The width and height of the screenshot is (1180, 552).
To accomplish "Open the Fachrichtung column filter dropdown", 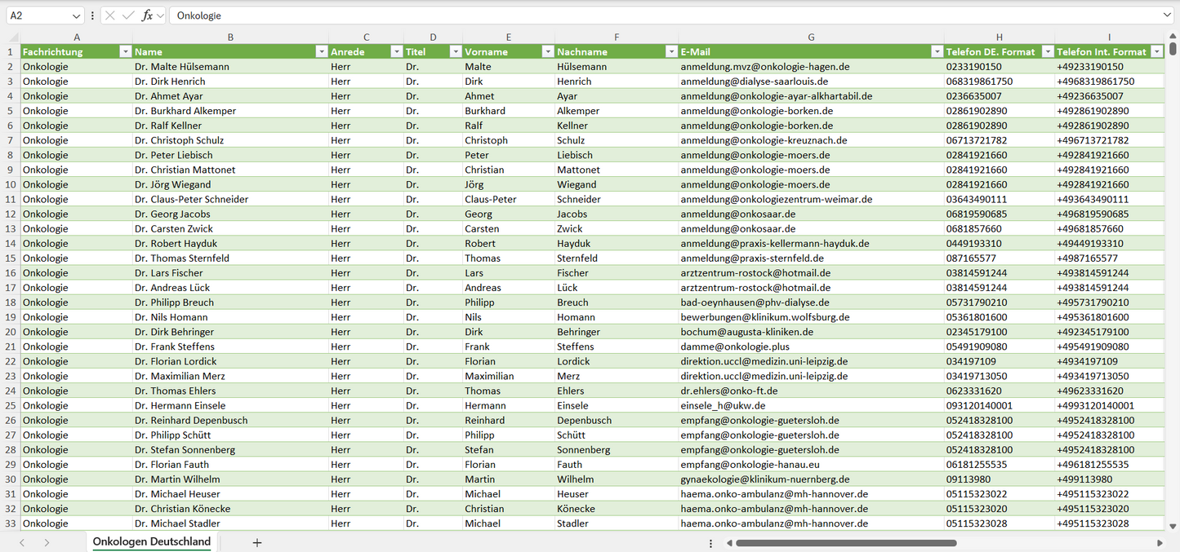I will 125,51.
